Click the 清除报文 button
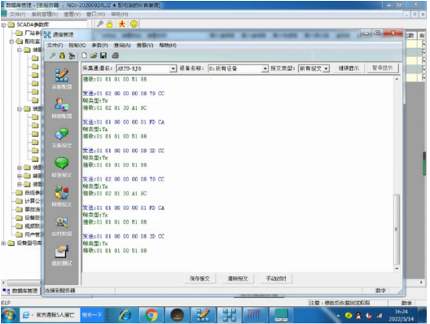Image resolution: width=430 pixels, height=324 pixels. click(238, 278)
